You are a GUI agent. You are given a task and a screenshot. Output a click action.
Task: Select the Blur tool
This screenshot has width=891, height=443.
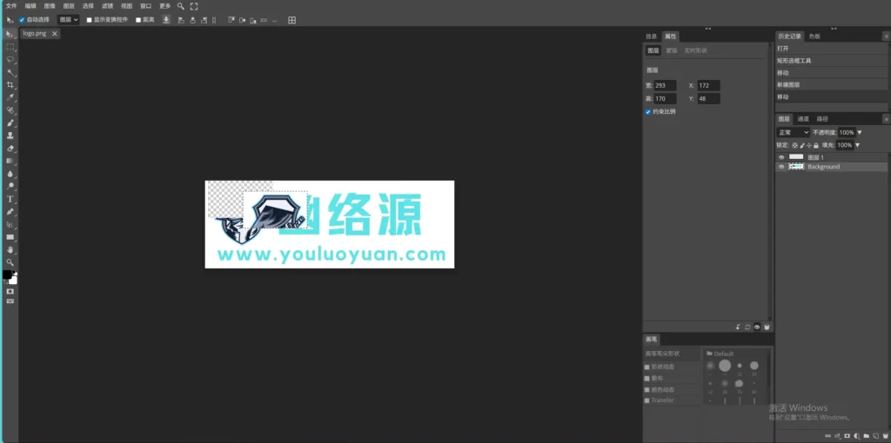pyautogui.click(x=10, y=174)
